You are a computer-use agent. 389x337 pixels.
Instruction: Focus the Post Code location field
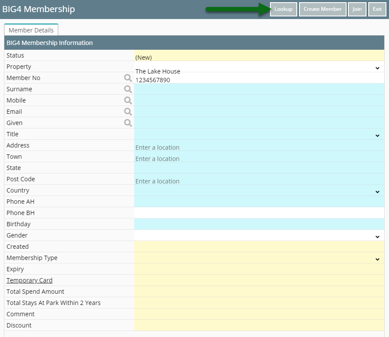click(x=259, y=179)
